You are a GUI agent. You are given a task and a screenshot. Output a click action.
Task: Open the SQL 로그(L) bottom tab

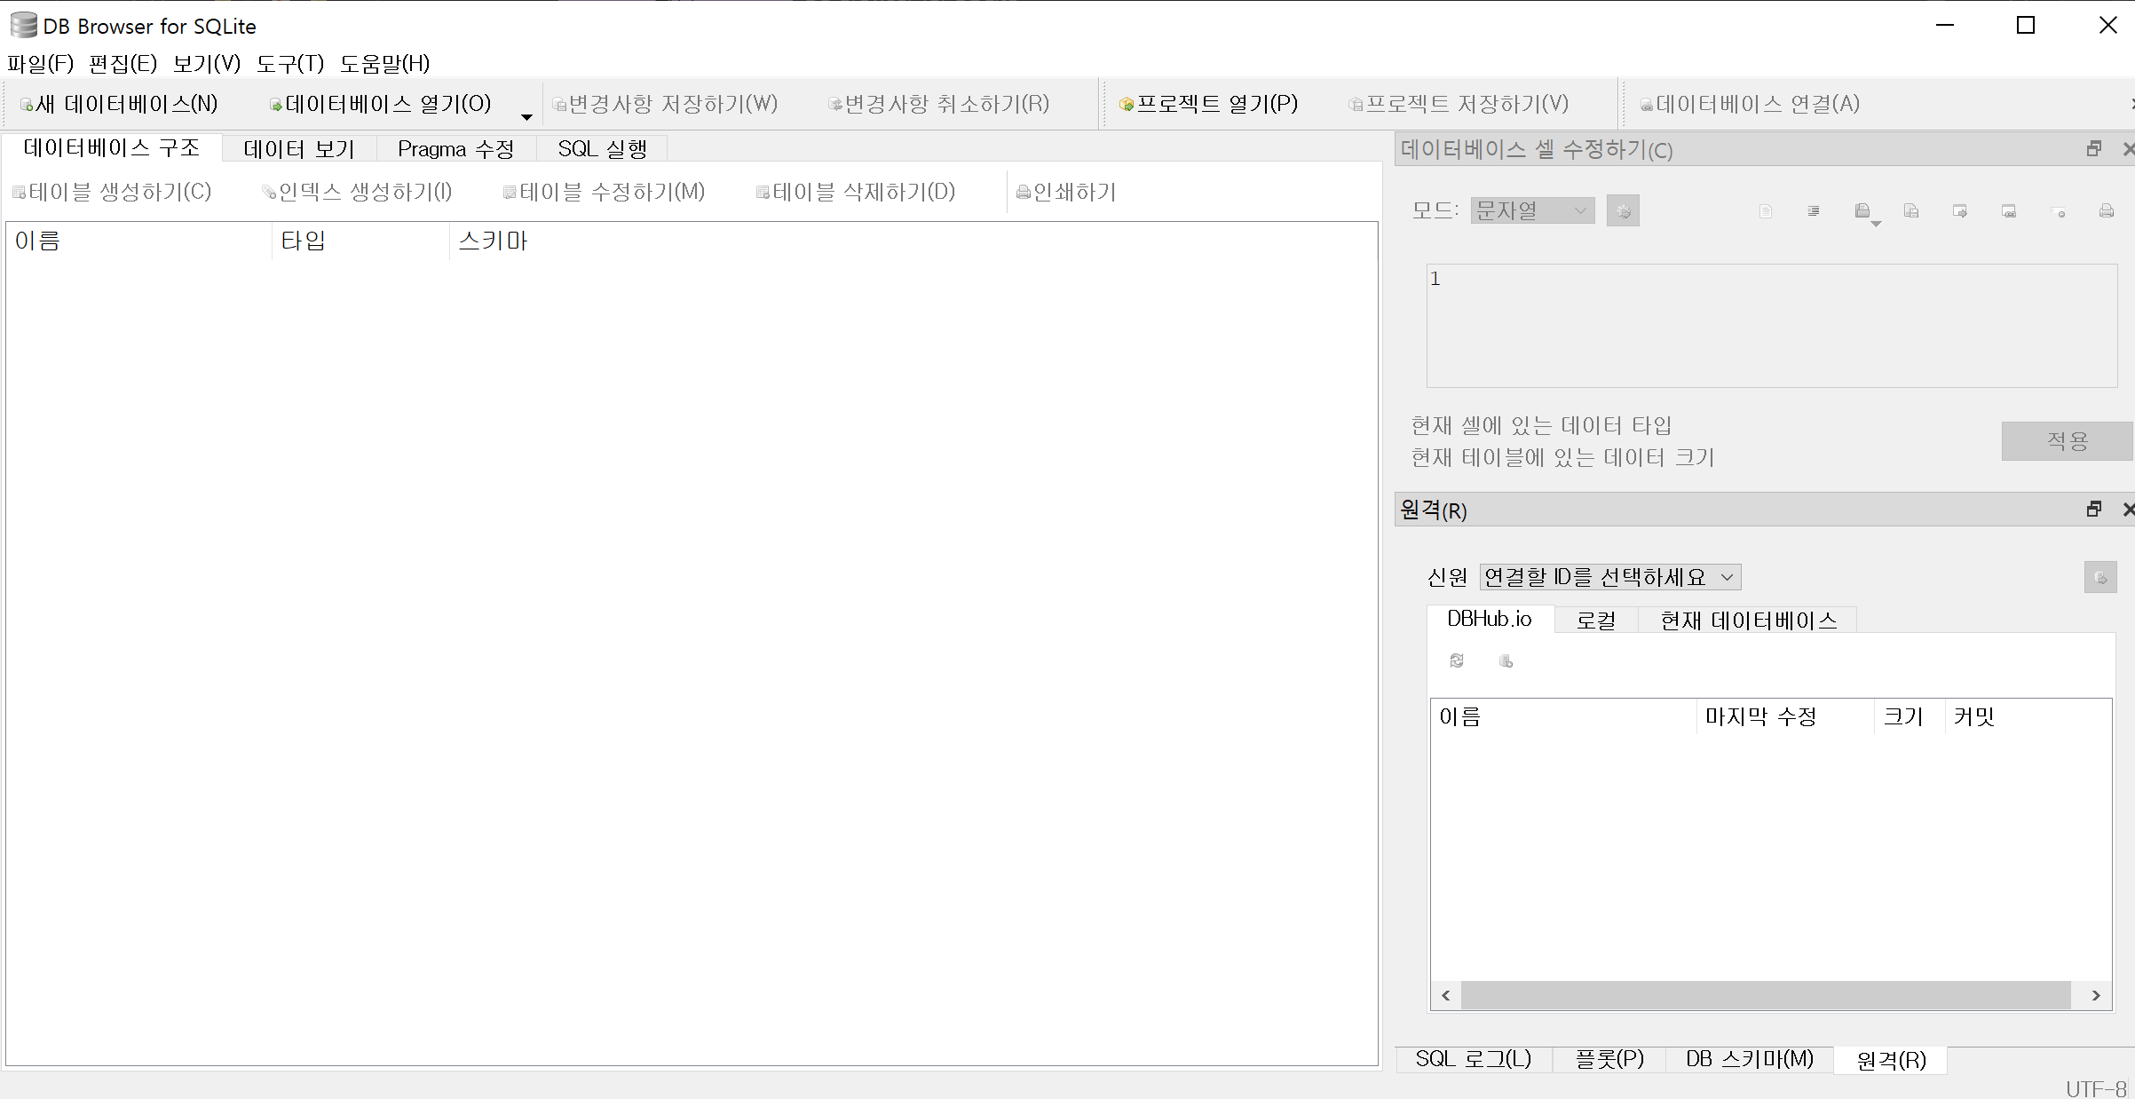pyautogui.click(x=1473, y=1059)
